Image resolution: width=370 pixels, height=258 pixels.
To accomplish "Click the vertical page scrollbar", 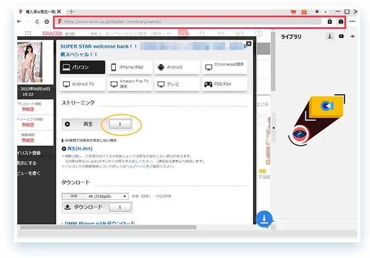I will (x=273, y=62).
